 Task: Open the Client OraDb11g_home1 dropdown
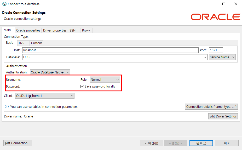point(45,96)
